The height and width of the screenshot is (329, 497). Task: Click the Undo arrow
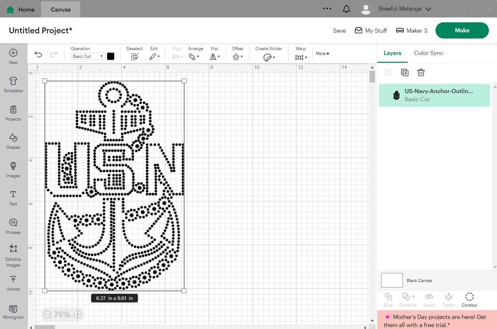click(x=38, y=54)
